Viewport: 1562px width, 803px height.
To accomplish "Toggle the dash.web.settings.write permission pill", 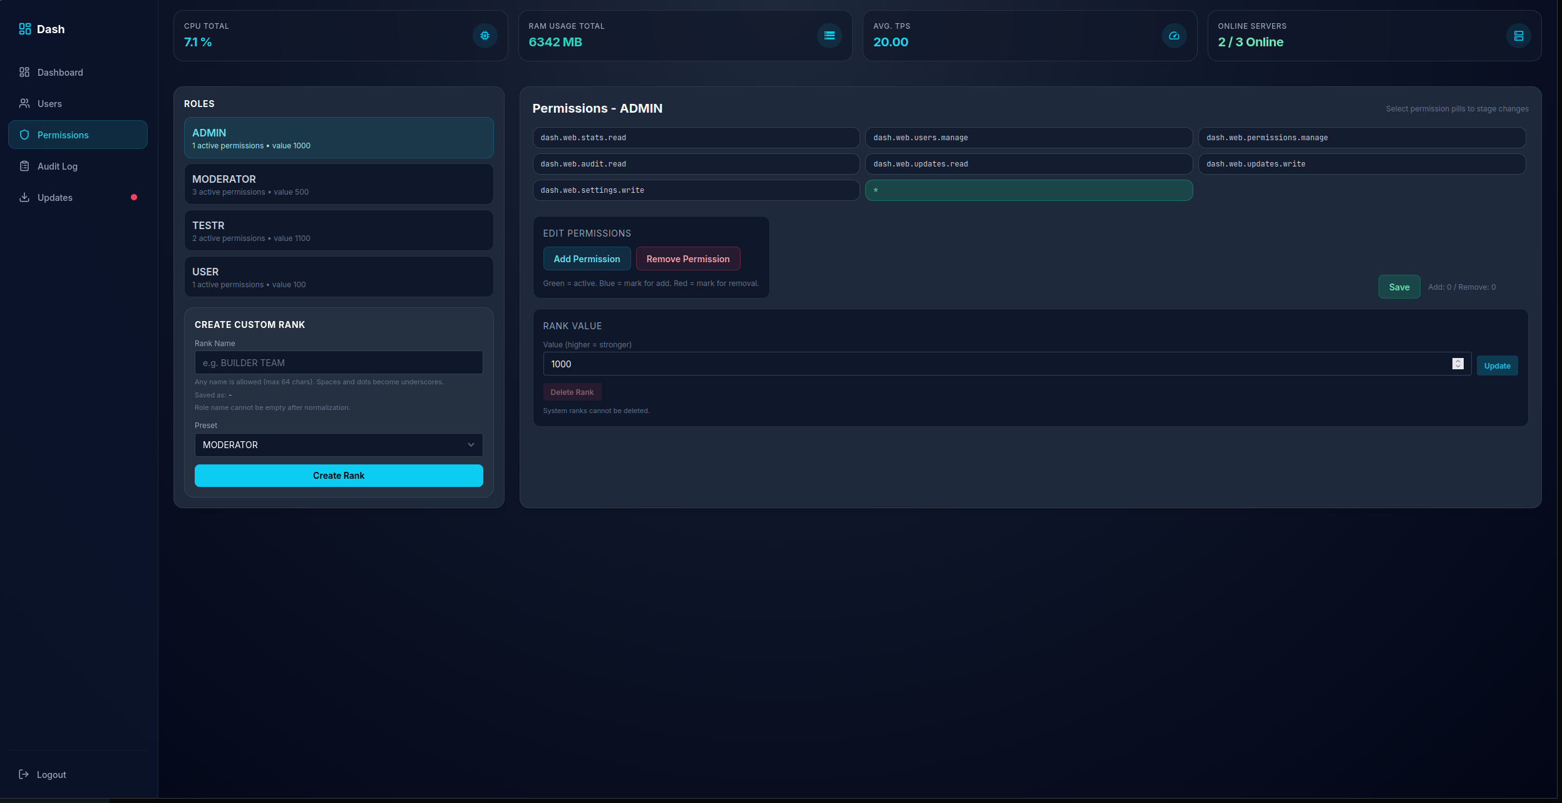I will click(696, 190).
